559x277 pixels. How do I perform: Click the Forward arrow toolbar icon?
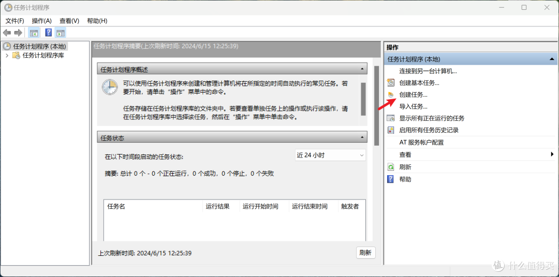[18, 33]
